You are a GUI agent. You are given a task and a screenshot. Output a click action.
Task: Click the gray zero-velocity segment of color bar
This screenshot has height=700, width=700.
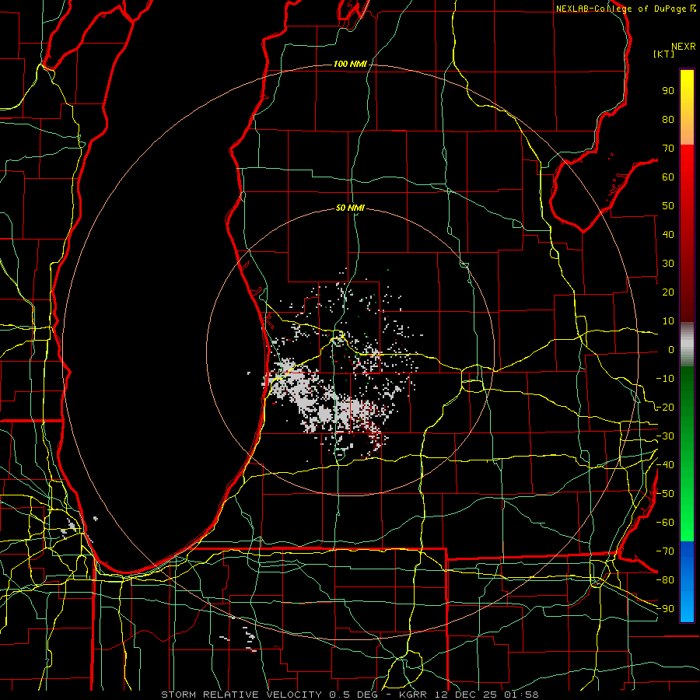[687, 345]
